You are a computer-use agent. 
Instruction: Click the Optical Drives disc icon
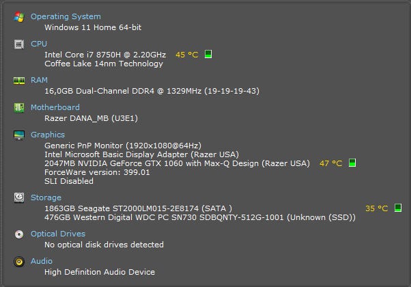(x=19, y=234)
